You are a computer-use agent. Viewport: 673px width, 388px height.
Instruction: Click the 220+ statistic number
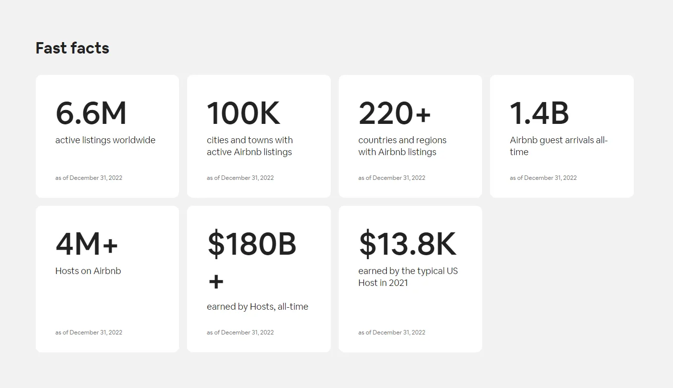click(395, 113)
